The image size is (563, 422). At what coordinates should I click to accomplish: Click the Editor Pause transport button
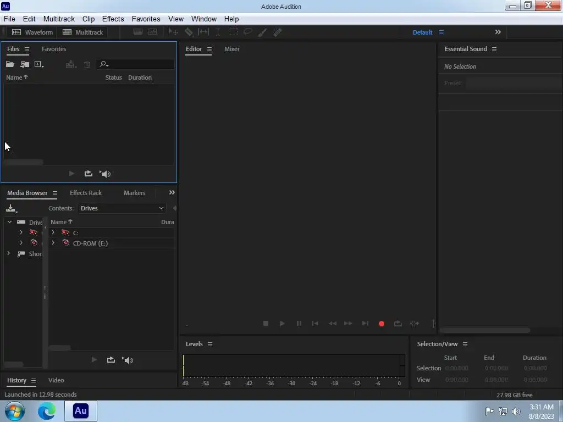pyautogui.click(x=299, y=323)
